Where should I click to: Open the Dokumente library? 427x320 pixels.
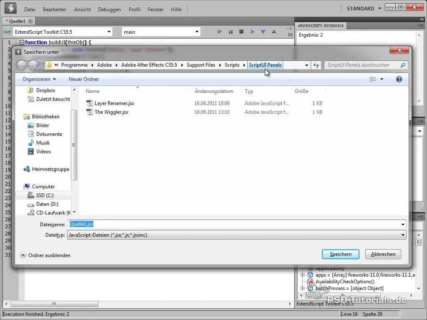pyautogui.click(x=45, y=134)
